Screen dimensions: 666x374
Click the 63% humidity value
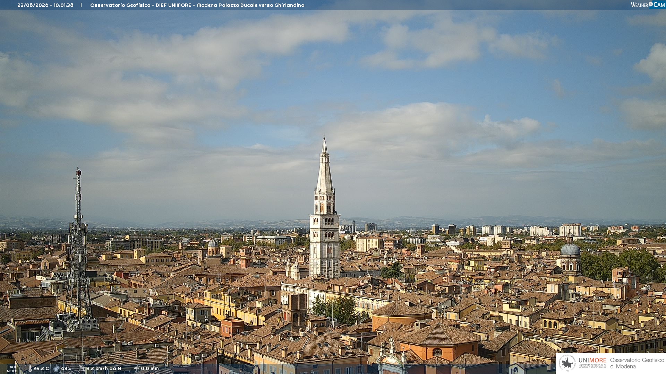tap(66, 368)
